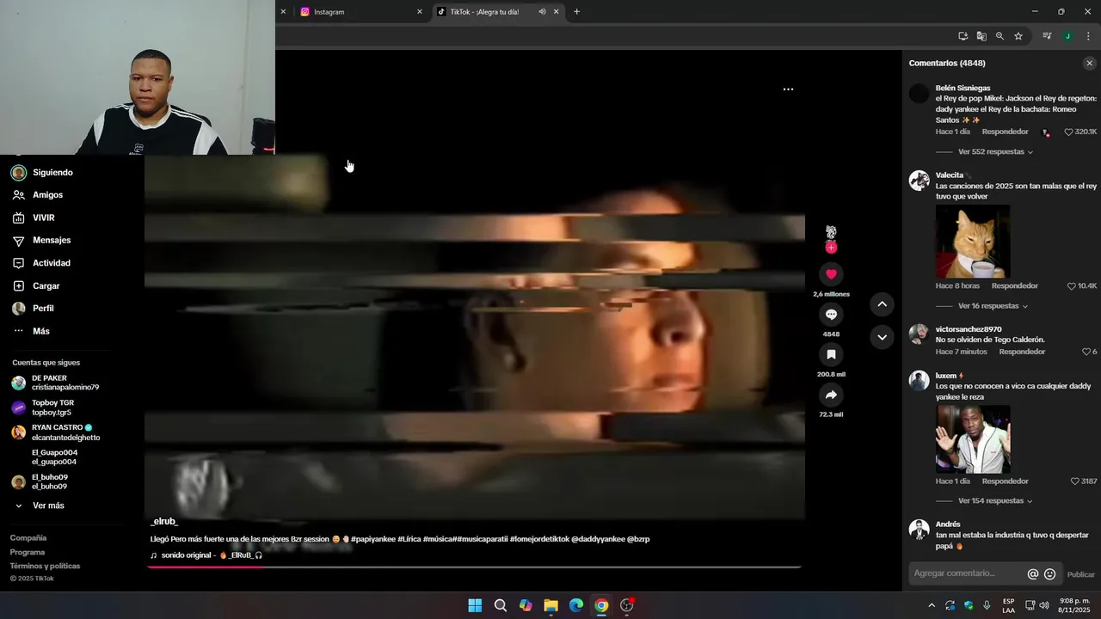Expand Ver más in followed accounts

coord(48,506)
